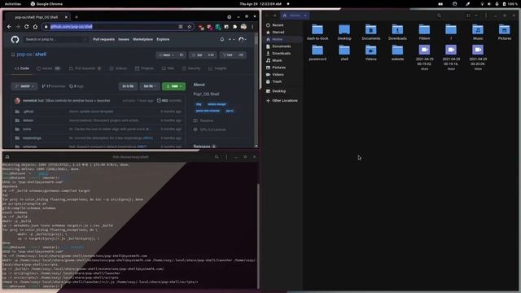Open the Home path bar dropdown in Files

click(x=304, y=15)
